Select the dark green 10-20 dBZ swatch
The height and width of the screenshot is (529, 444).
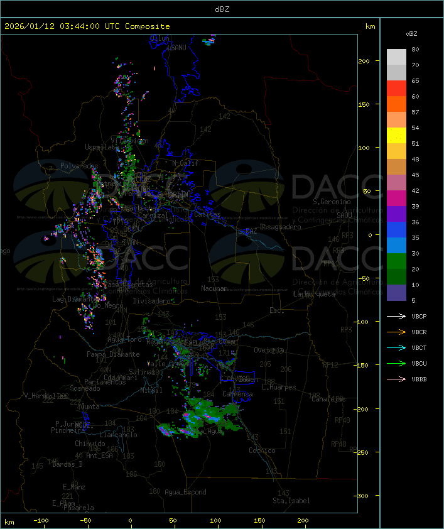(396, 277)
